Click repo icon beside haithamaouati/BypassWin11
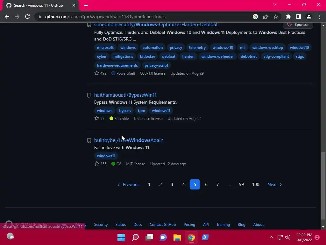The height and width of the screenshot is (245, 326). coord(89,95)
